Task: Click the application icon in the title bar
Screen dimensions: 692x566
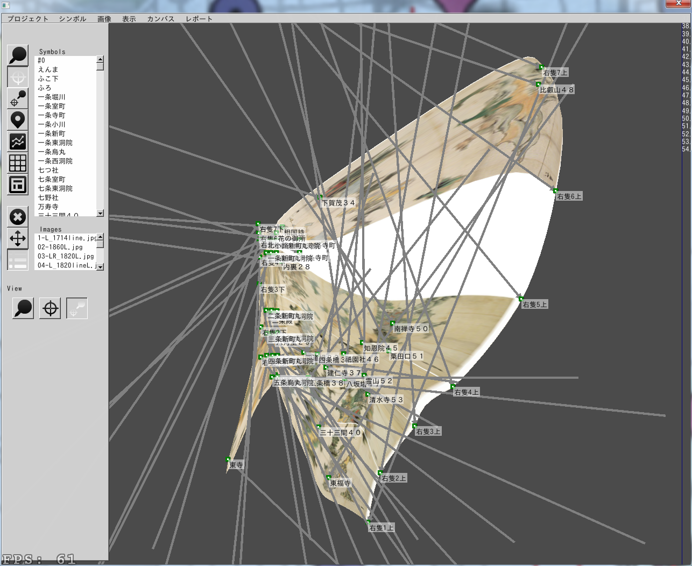Action: 6,6
